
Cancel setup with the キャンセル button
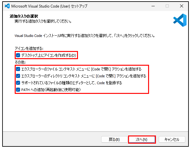click(x=172, y=139)
